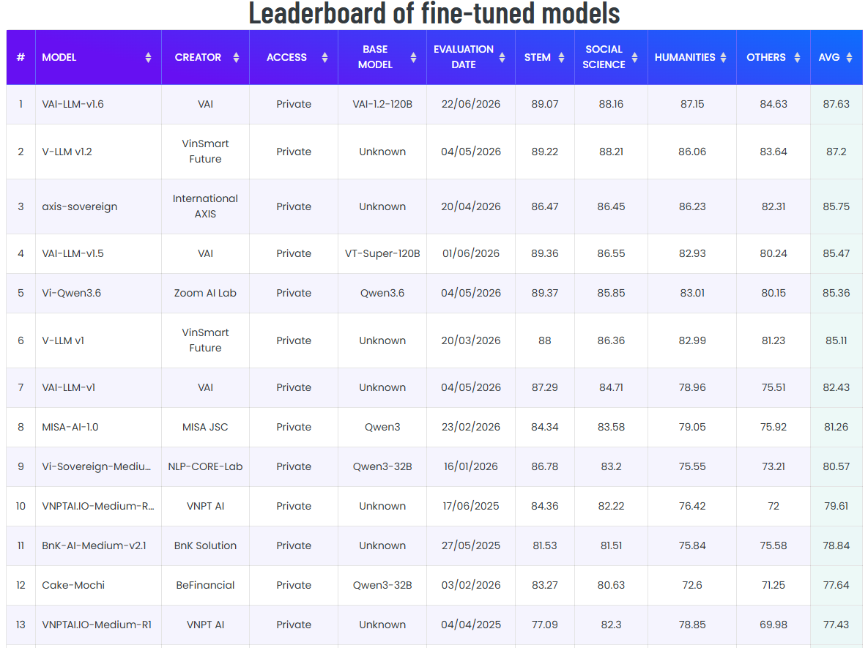Image resolution: width=868 pixels, height=648 pixels.
Task: Sort table by the AVG column arrows
Action: pos(849,58)
